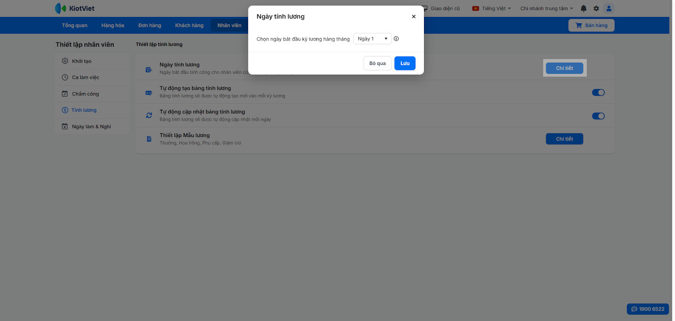Click the Ngày tính lương row icon
675x321 pixels.
pos(149,70)
